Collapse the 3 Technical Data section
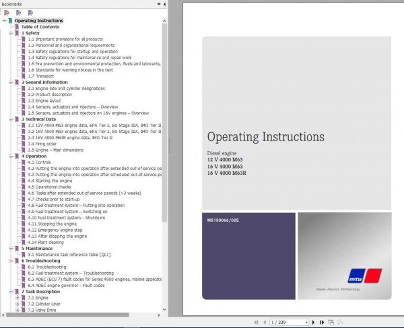This screenshot has width=404, height=328. coord(11,119)
